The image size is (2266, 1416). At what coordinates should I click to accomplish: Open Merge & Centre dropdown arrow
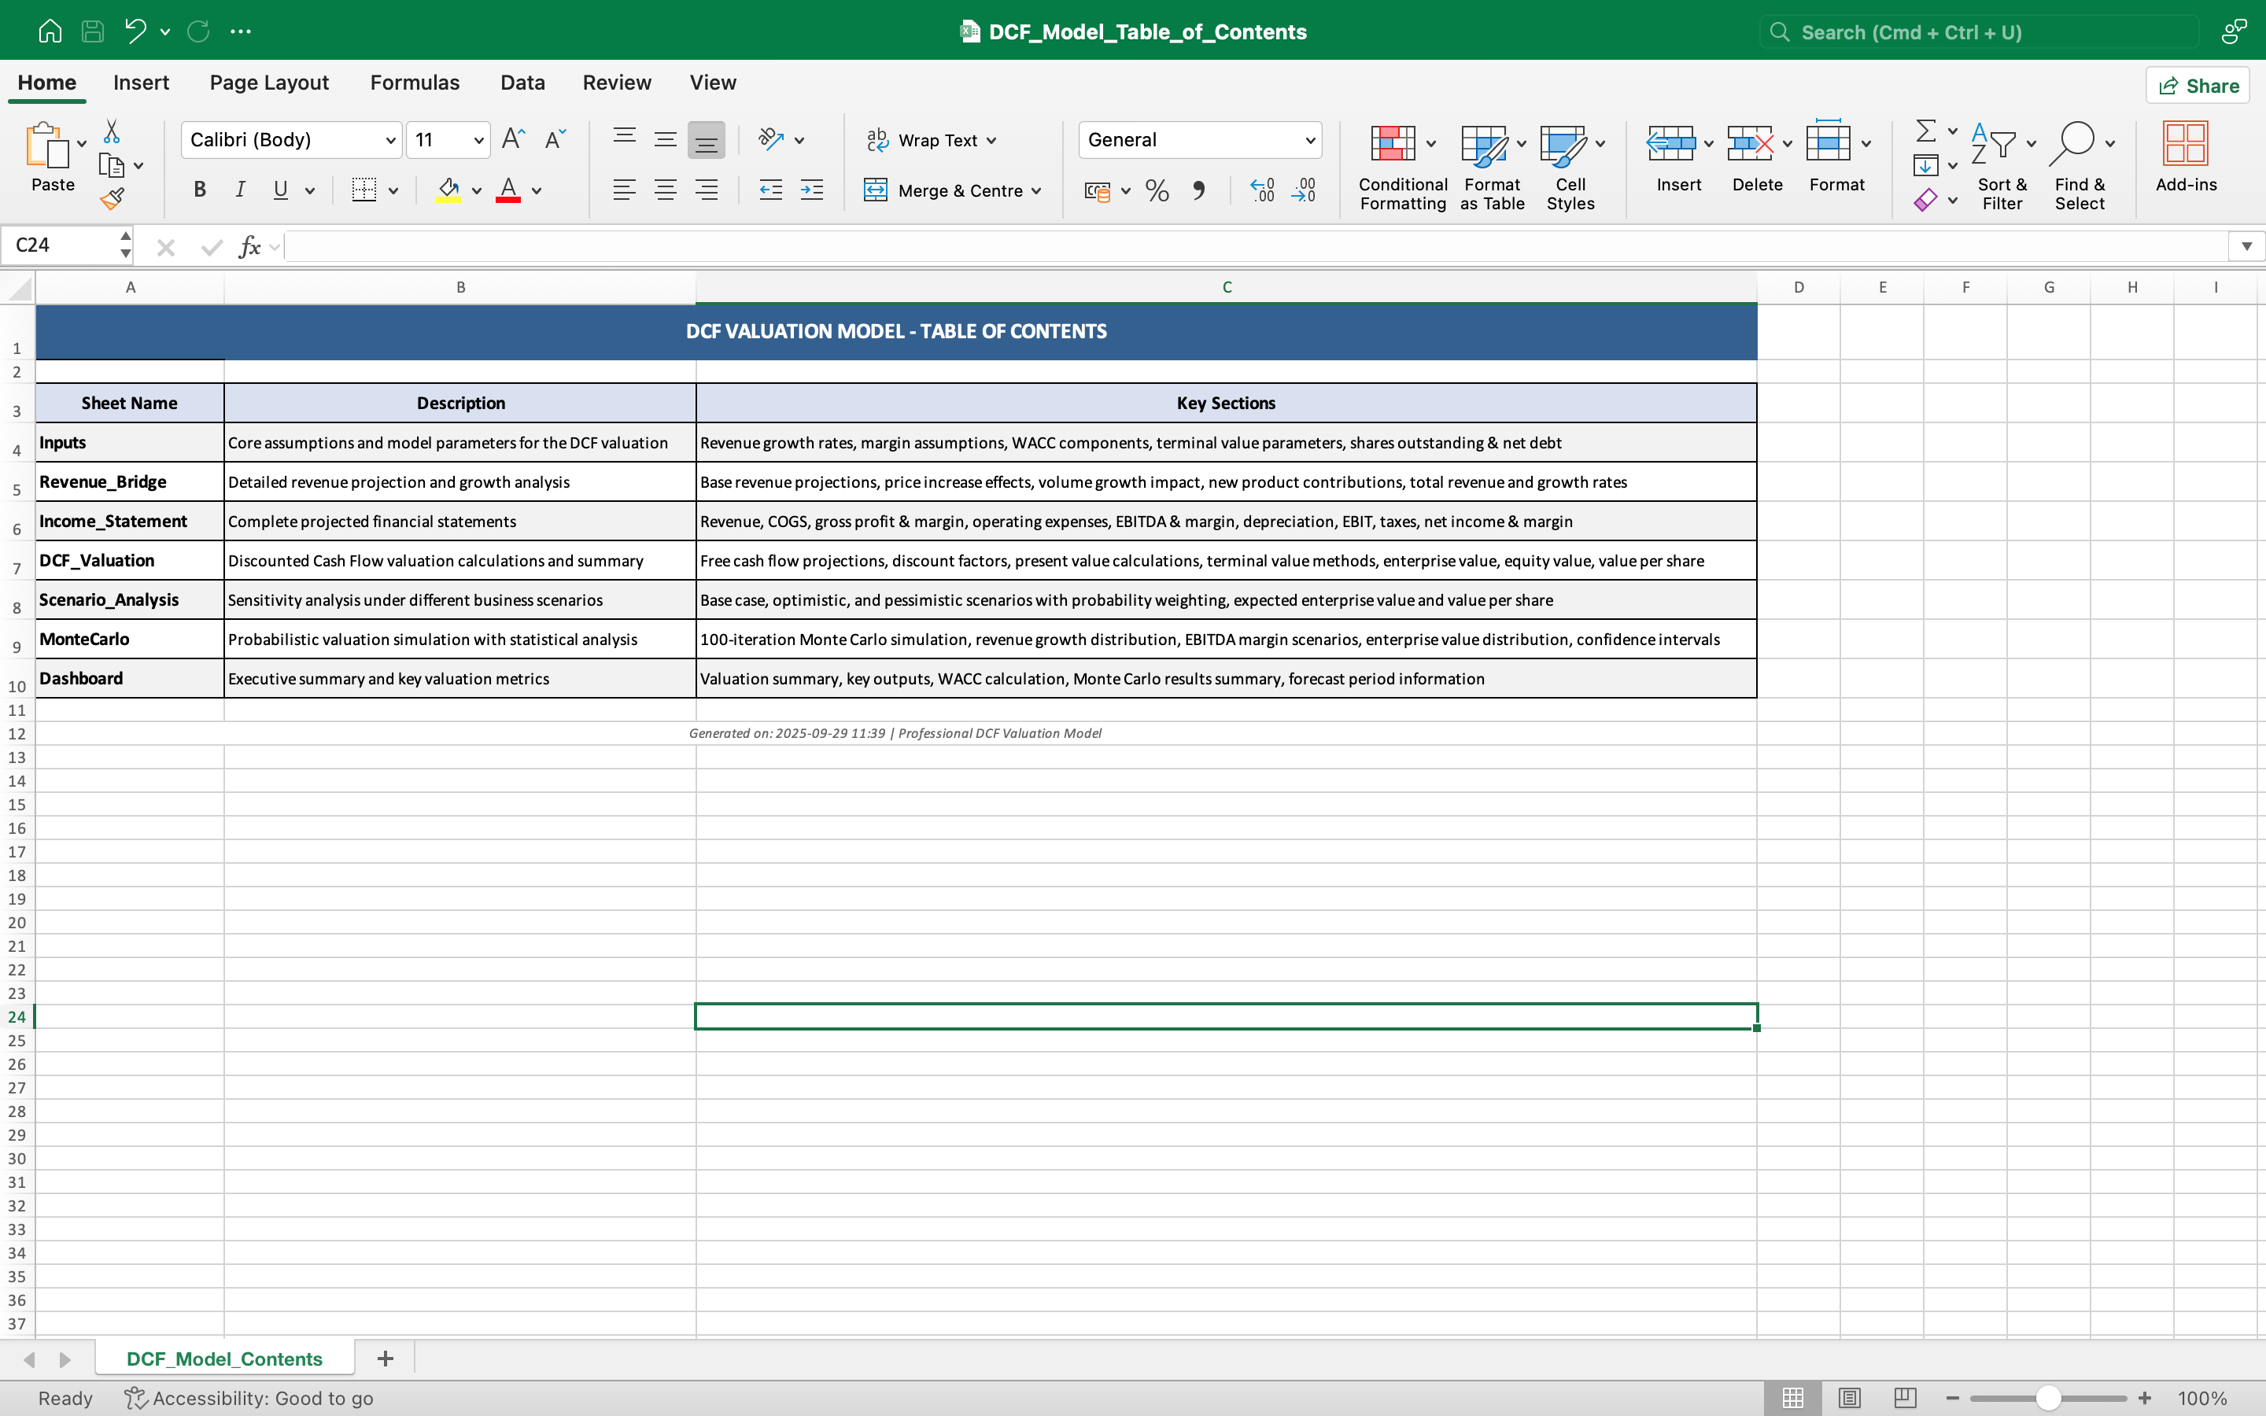tap(1036, 191)
